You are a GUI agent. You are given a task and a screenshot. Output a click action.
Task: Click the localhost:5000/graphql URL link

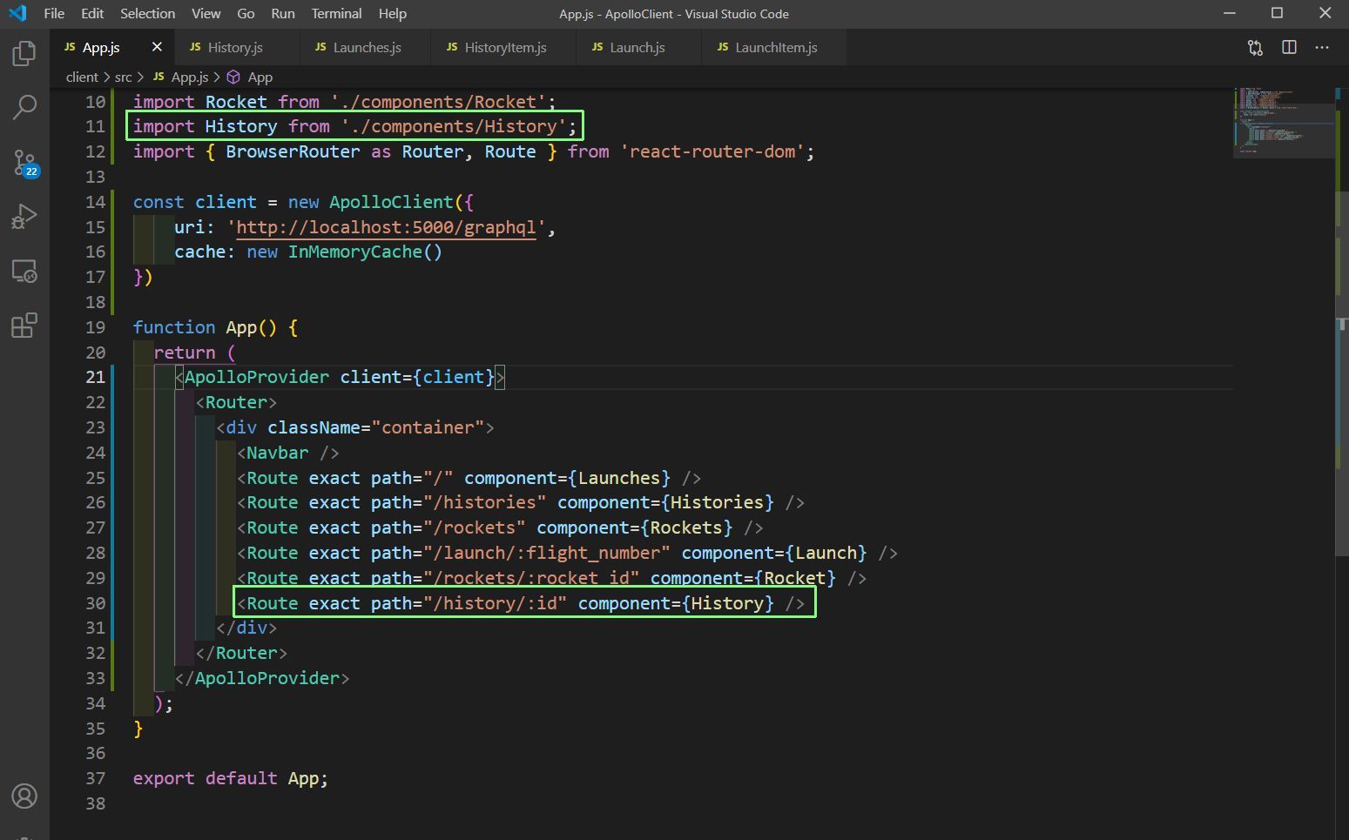click(x=386, y=227)
